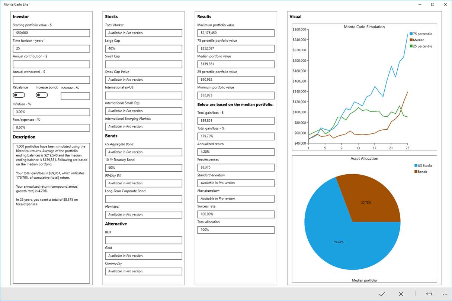Click the US Stocks legend swatch
The width and height of the screenshot is (452, 301).
[x=416, y=166]
